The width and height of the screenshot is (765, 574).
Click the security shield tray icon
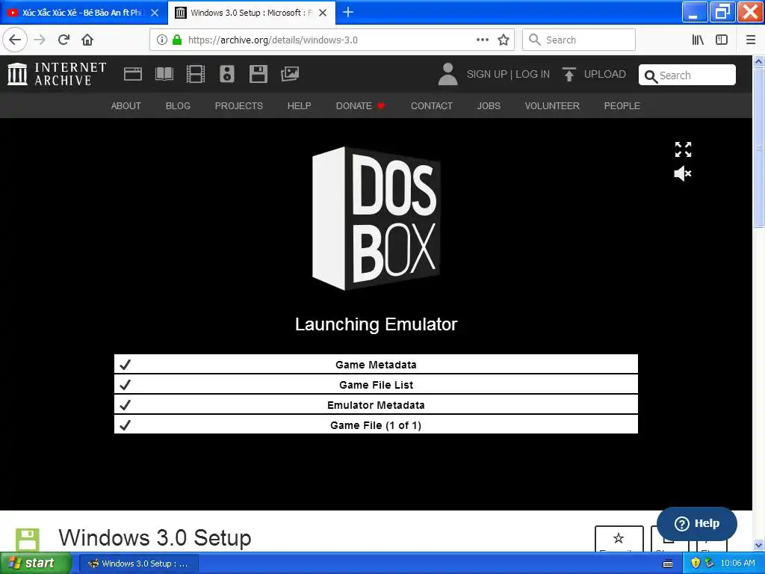coord(696,564)
